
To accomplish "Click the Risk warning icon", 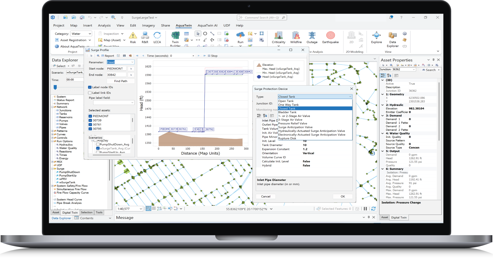I will coord(133,36).
